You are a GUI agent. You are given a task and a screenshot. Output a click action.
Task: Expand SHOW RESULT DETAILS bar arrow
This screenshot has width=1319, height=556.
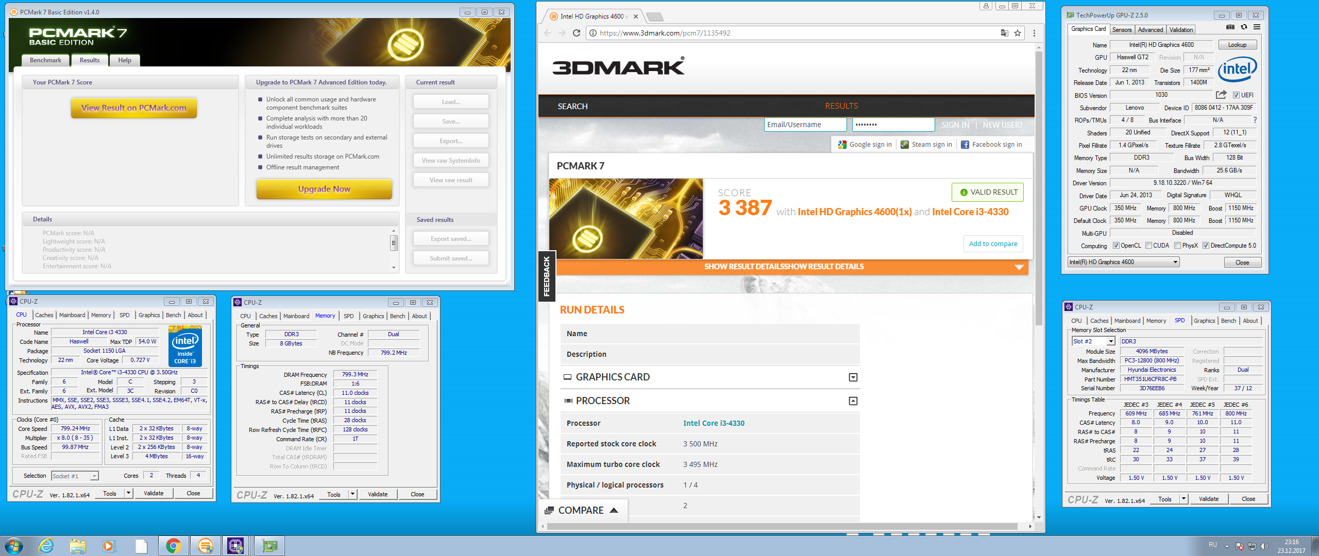pos(1019,267)
